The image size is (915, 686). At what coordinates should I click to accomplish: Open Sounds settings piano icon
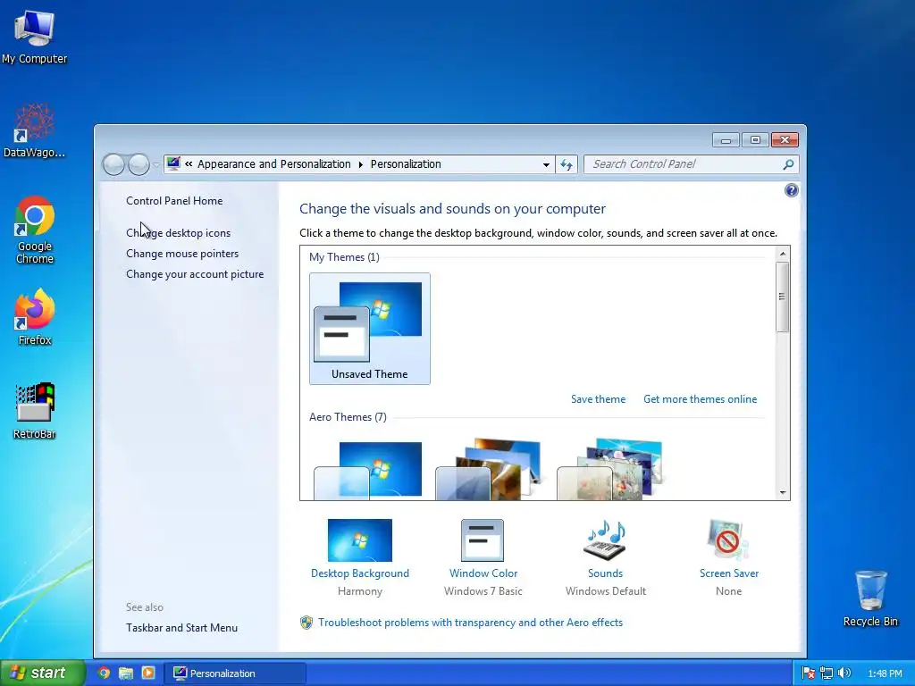tap(605, 540)
